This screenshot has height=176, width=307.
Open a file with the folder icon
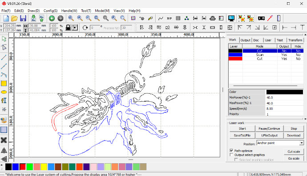pyautogui.click(x=15, y=18)
